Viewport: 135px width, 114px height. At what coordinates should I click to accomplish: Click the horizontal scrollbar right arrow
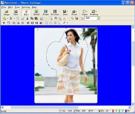(x=130, y=107)
